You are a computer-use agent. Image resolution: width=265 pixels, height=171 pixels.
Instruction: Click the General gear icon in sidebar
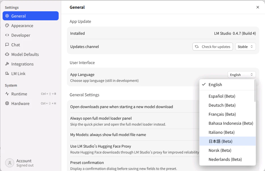[x=7, y=16]
